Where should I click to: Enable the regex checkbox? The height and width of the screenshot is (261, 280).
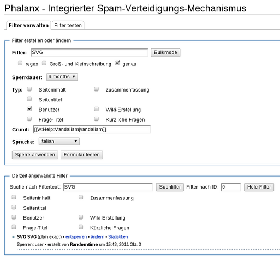coord(20,63)
